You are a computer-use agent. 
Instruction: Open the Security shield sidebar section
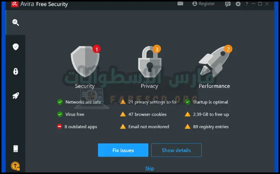coord(16,47)
